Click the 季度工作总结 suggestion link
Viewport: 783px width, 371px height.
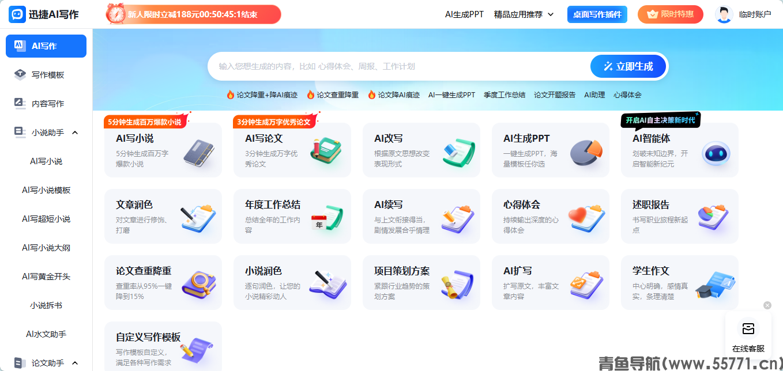coord(505,95)
